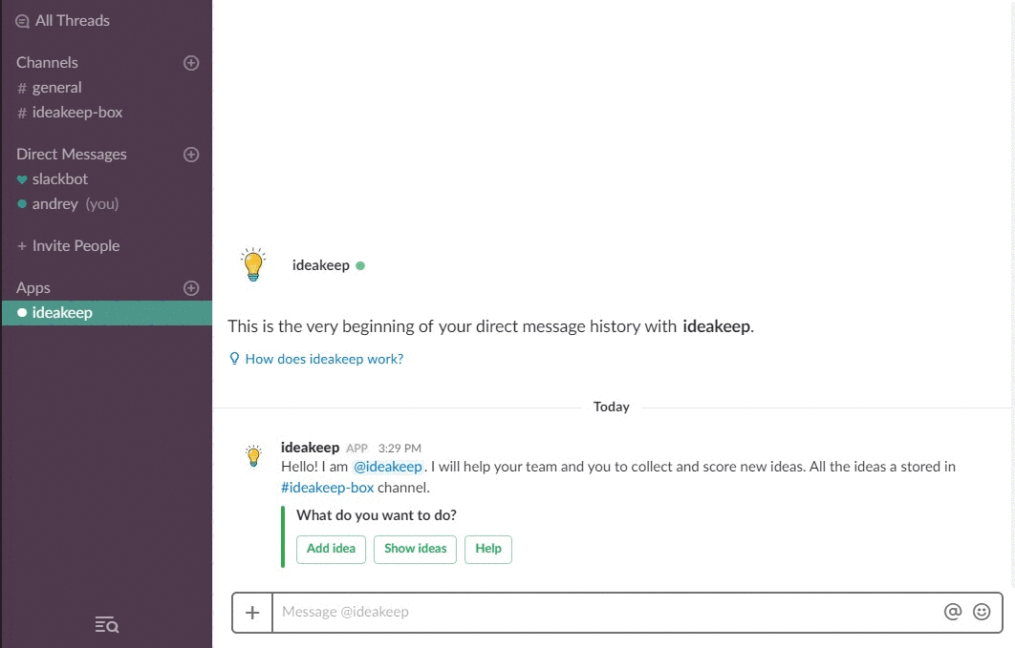Viewport: 1015px width, 648px height.
Task: Click the ideakeep name in conversation header
Action: coord(320,265)
